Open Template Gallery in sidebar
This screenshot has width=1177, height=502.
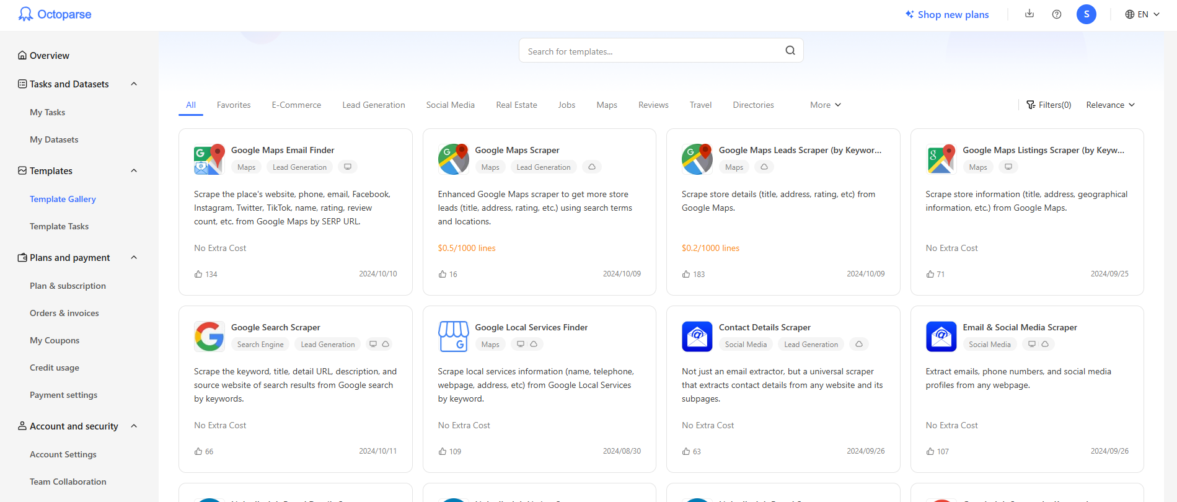[x=63, y=199]
